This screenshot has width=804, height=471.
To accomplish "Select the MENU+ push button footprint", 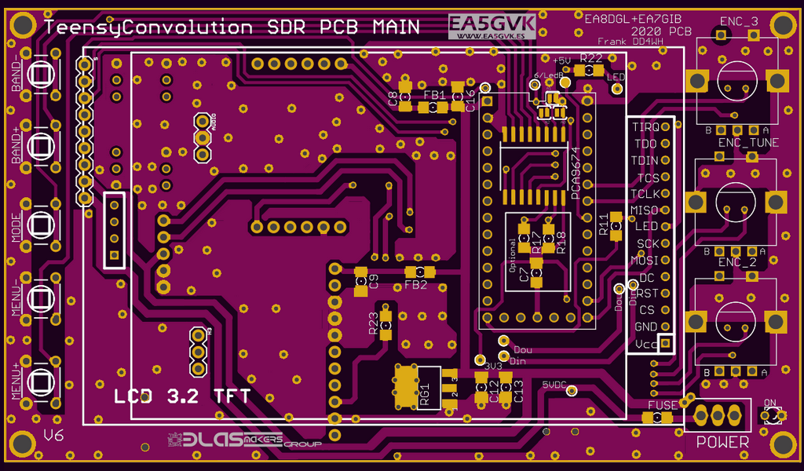I will pyautogui.click(x=41, y=382).
